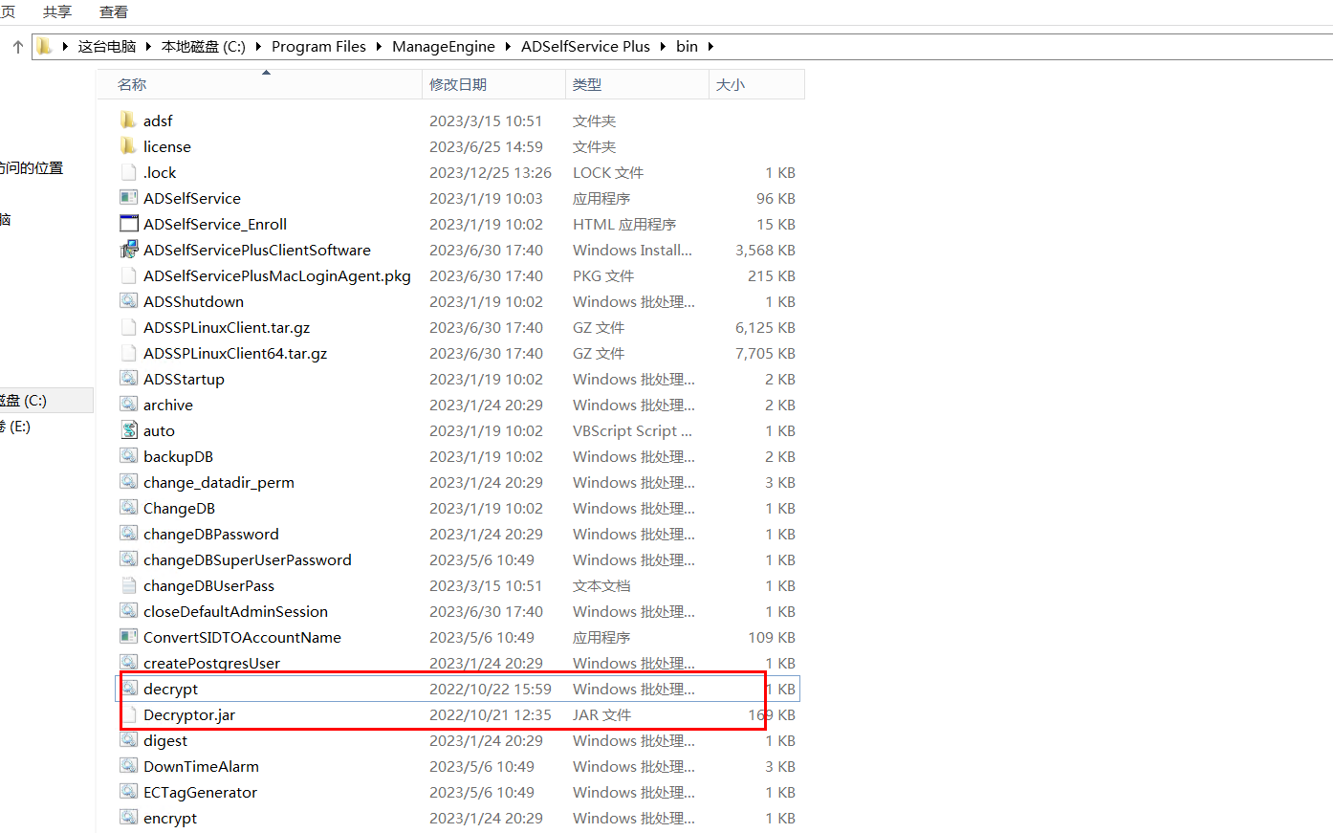Click the type label HTML 应用程序
Screen dimensions: 1333x833
click(624, 224)
